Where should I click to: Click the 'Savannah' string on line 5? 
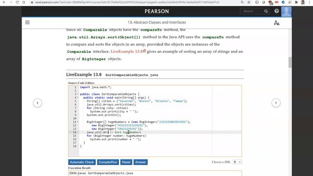(x=126, y=101)
